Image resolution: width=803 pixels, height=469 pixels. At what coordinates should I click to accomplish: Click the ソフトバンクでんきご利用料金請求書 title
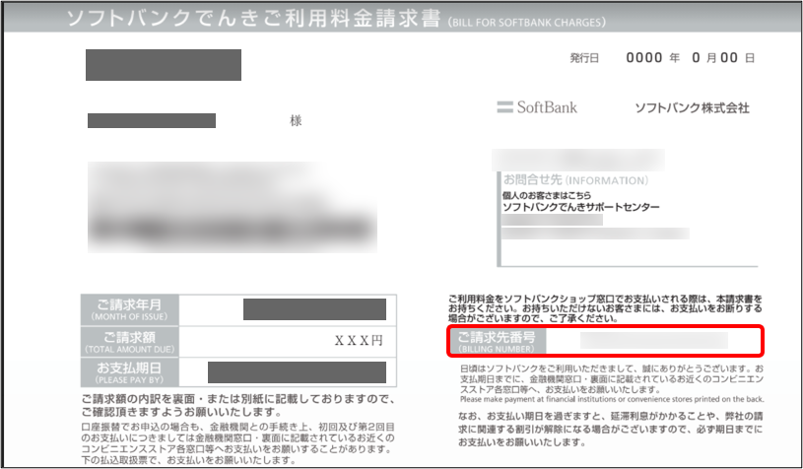pos(254,19)
